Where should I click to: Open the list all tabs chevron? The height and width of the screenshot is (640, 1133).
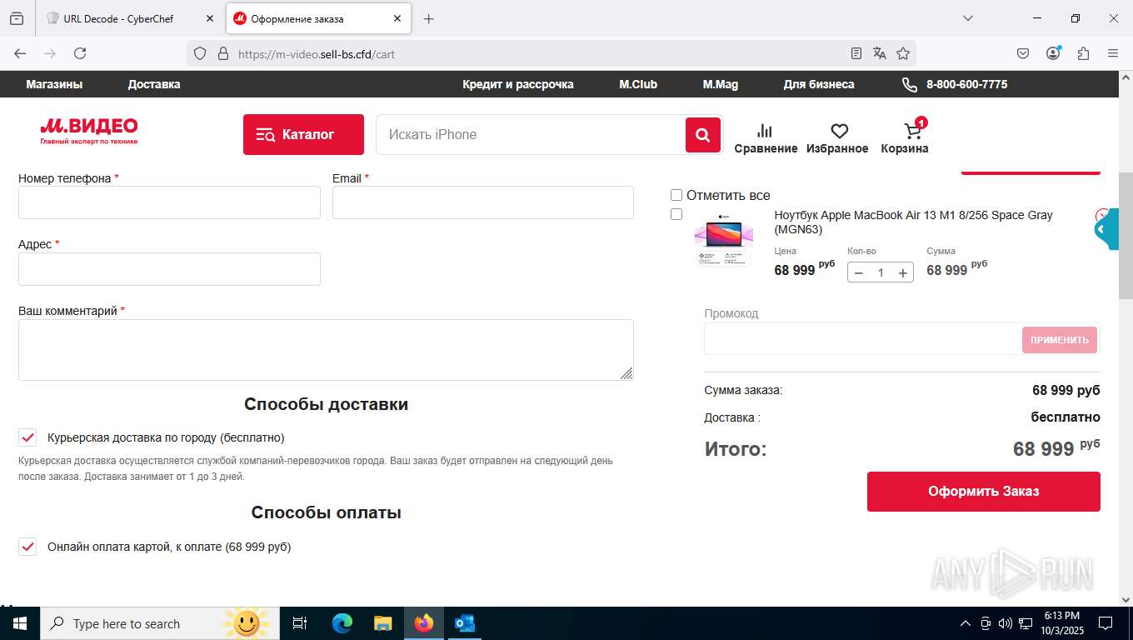pyautogui.click(x=967, y=18)
